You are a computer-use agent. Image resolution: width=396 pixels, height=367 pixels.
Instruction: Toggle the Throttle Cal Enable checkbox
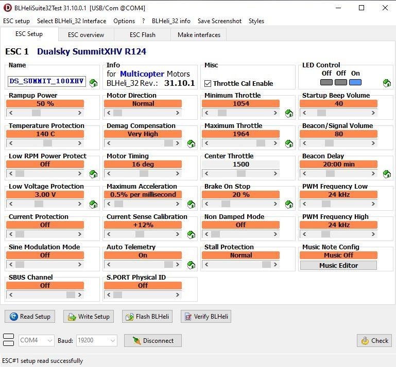click(x=208, y=83)
